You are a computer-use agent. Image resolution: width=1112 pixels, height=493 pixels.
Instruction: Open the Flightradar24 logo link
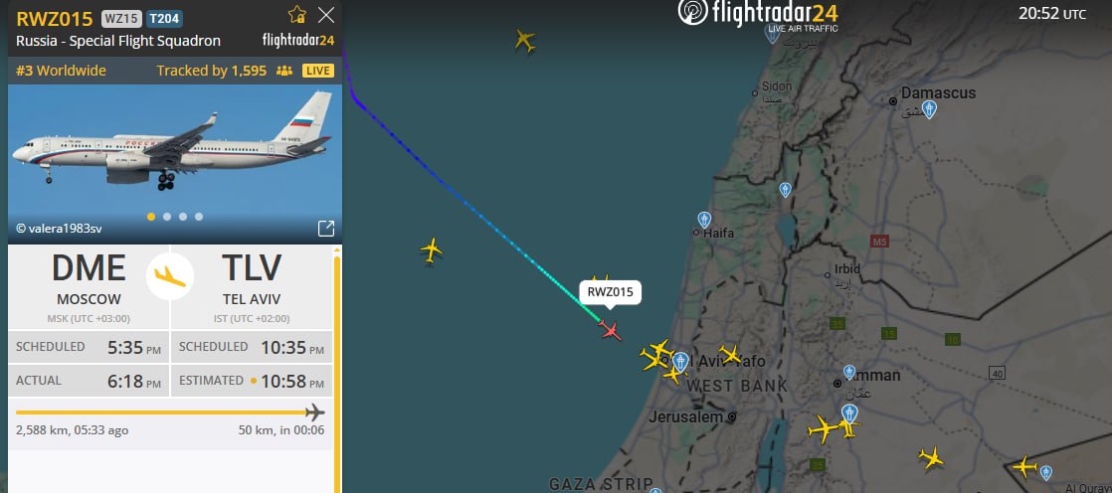(x=757, y=14)
